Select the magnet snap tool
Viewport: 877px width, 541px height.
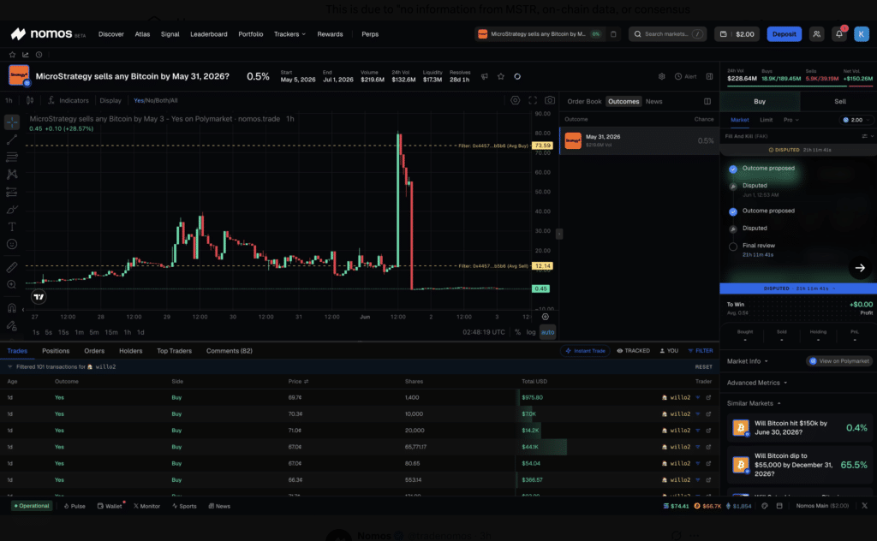pos(12,308)
